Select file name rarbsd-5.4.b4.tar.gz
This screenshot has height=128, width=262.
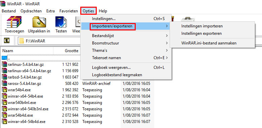pos(25,77)
